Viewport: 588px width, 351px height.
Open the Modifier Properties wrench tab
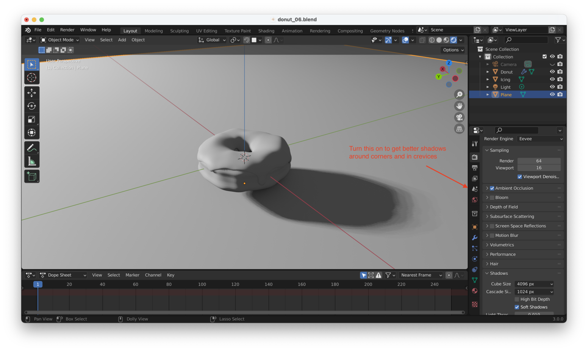pyautogui.click(x=474, y=237)
